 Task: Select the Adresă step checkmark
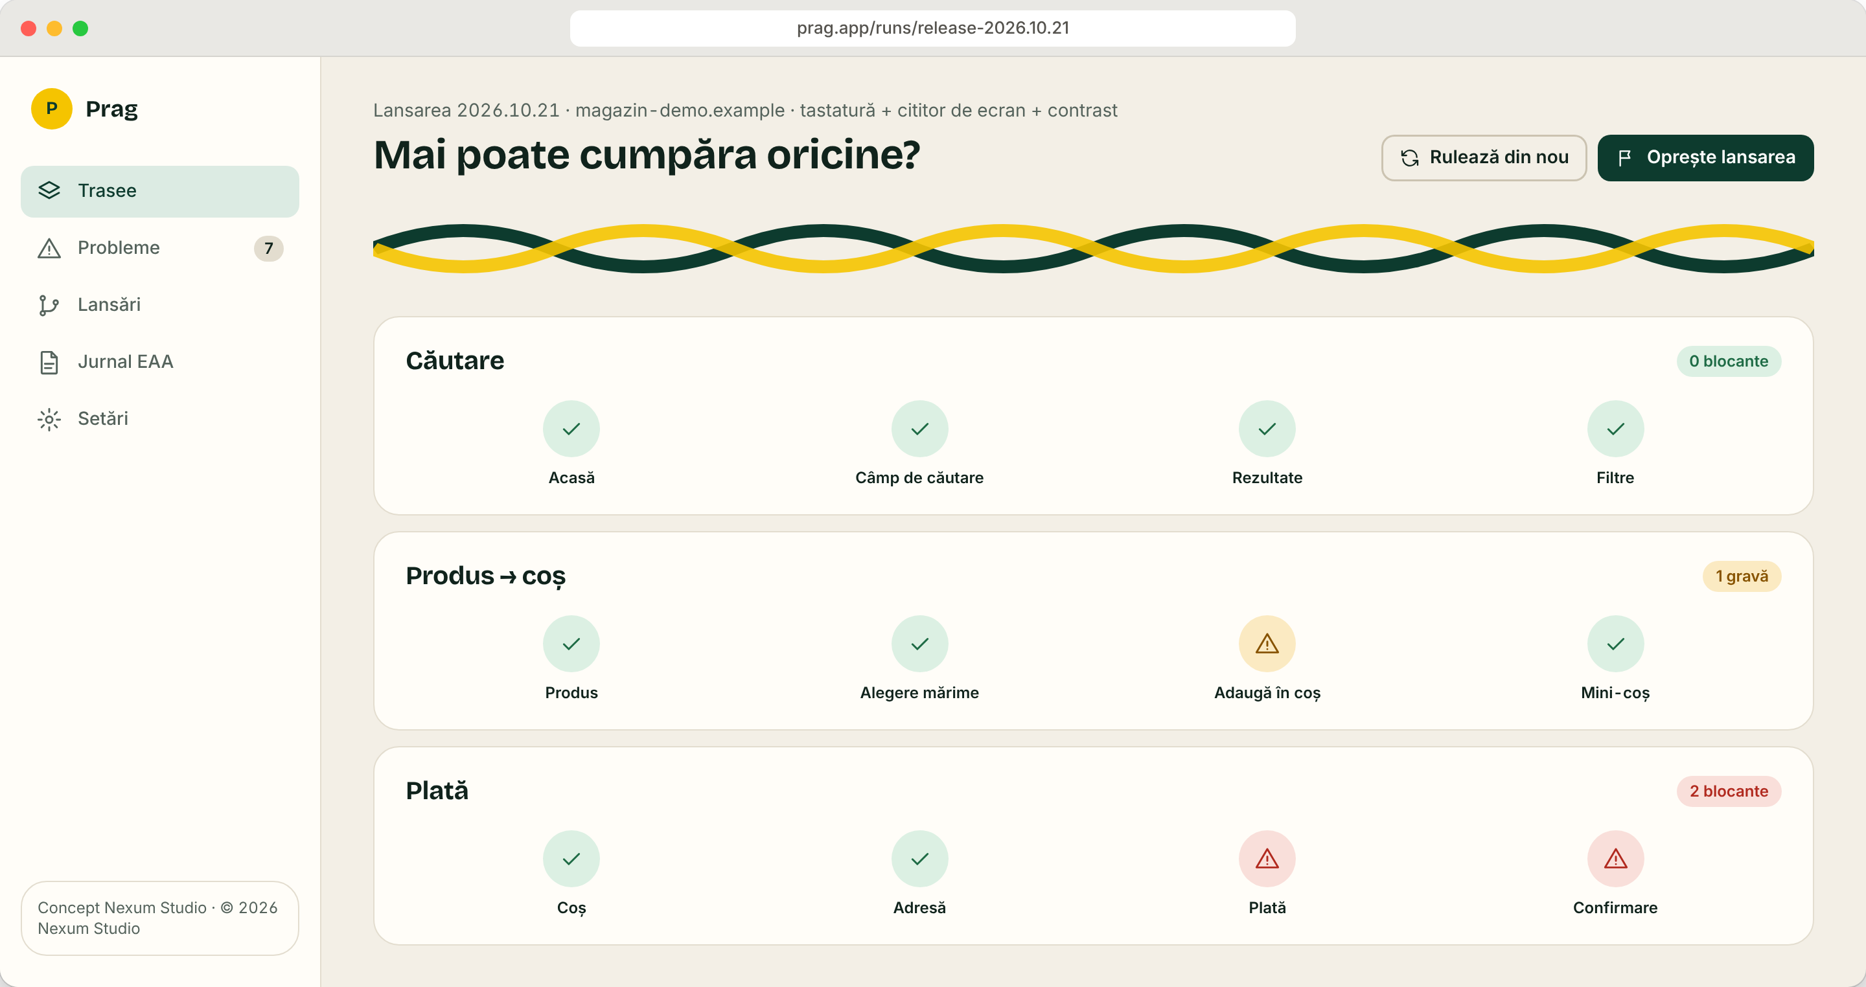click(919, 859)
